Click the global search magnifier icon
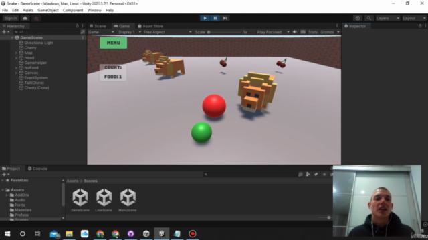428x240 pixels. (369, 18)
